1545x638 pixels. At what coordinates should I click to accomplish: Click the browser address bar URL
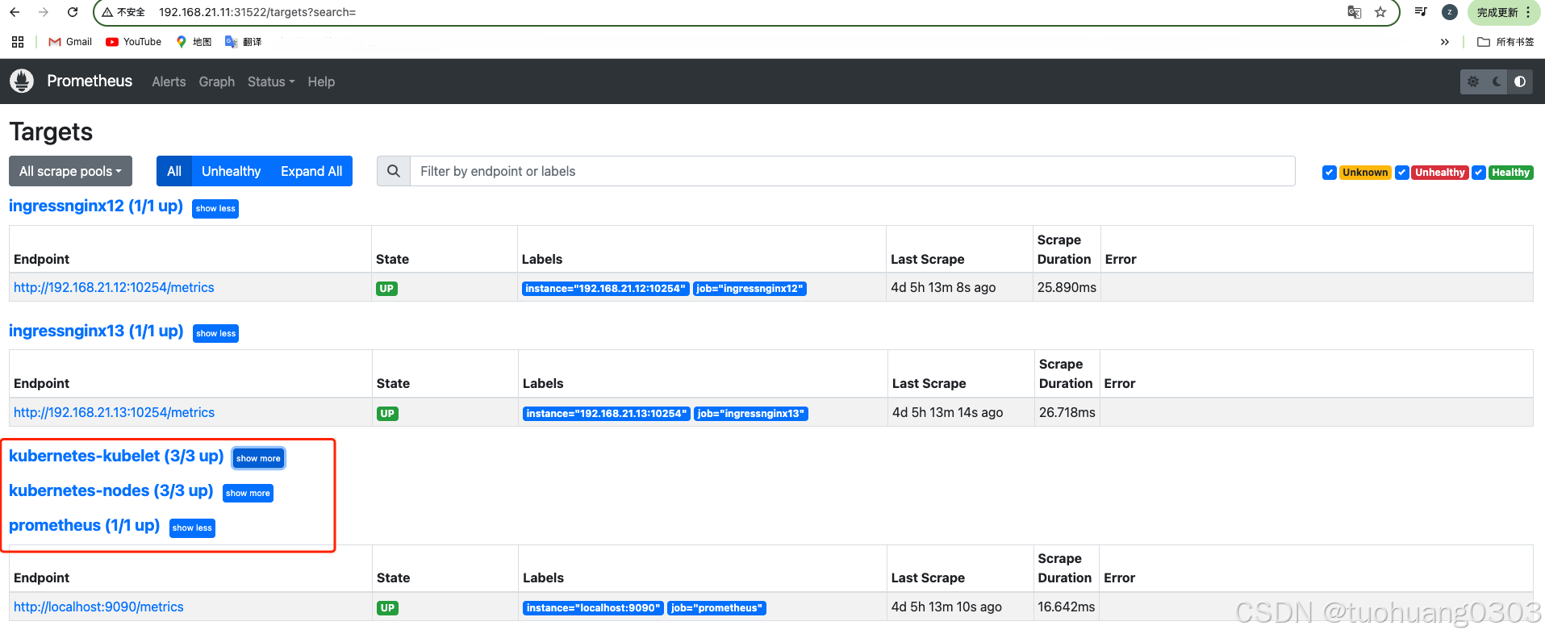click(257, 12)
